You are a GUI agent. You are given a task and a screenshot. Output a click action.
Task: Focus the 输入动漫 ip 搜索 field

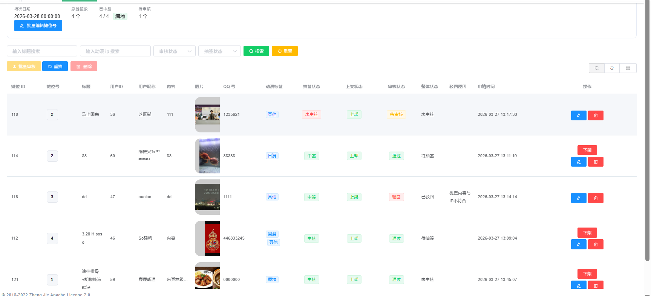click(115, 51)
